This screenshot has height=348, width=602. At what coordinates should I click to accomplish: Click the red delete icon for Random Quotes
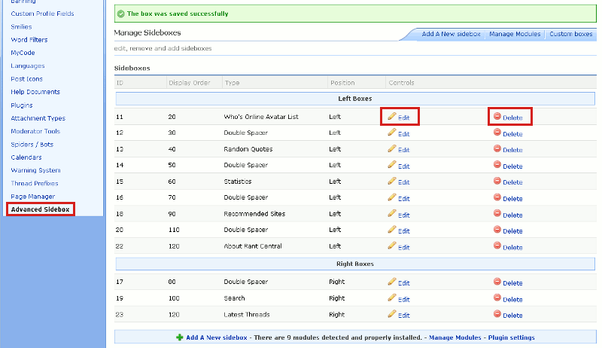[x=497, y=148]
